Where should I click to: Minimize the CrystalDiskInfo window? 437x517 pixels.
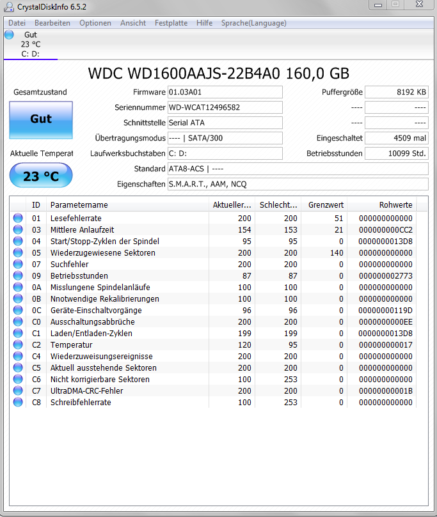378,4
